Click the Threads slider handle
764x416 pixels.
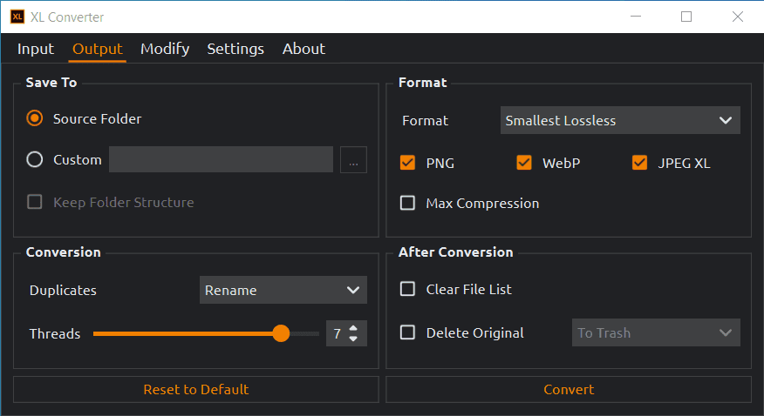[x=281, y=333]
